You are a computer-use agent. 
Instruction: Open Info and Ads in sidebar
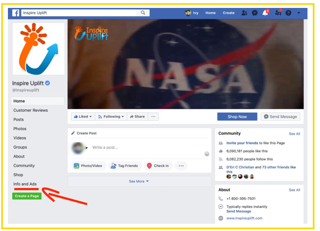pyautogui.click(x=25, y=184)
